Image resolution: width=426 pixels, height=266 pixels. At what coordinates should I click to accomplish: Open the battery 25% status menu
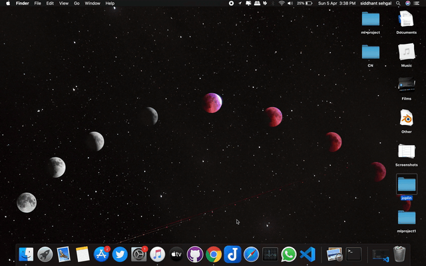point(305,3)
